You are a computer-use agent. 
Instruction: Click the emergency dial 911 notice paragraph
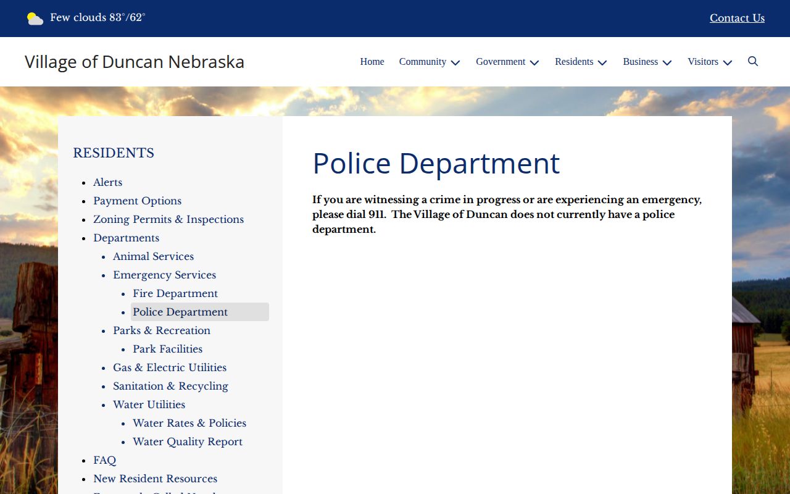507,214
